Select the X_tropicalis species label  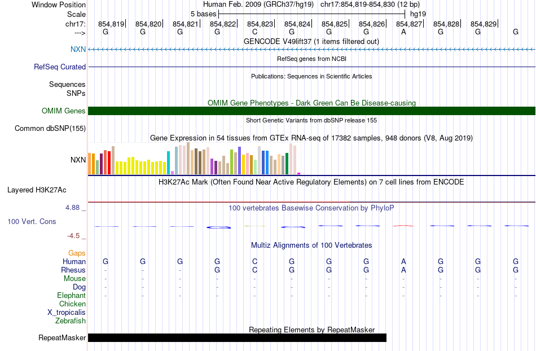[67, 313]
